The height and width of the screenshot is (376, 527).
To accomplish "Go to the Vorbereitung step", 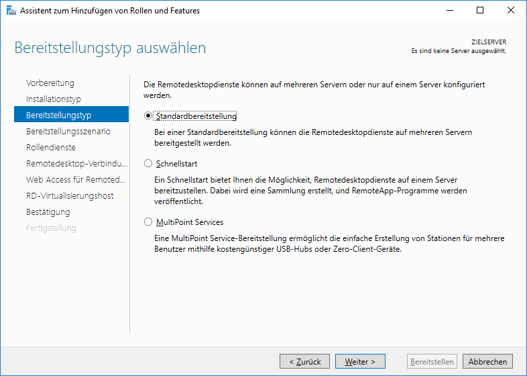I will (x=50, y=83).
